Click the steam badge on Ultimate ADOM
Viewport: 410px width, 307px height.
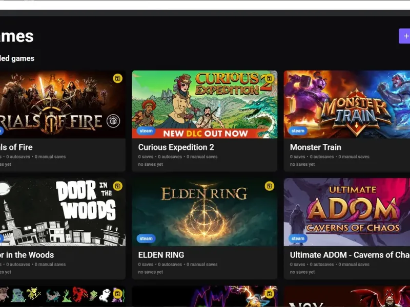click(x=298, y=238)
